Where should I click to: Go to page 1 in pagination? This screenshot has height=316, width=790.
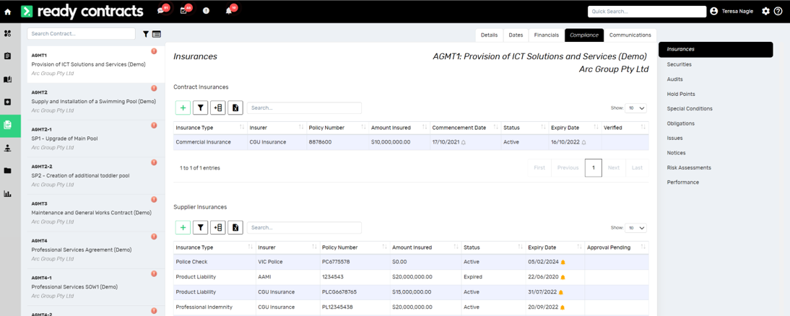(x=594, y=167)
